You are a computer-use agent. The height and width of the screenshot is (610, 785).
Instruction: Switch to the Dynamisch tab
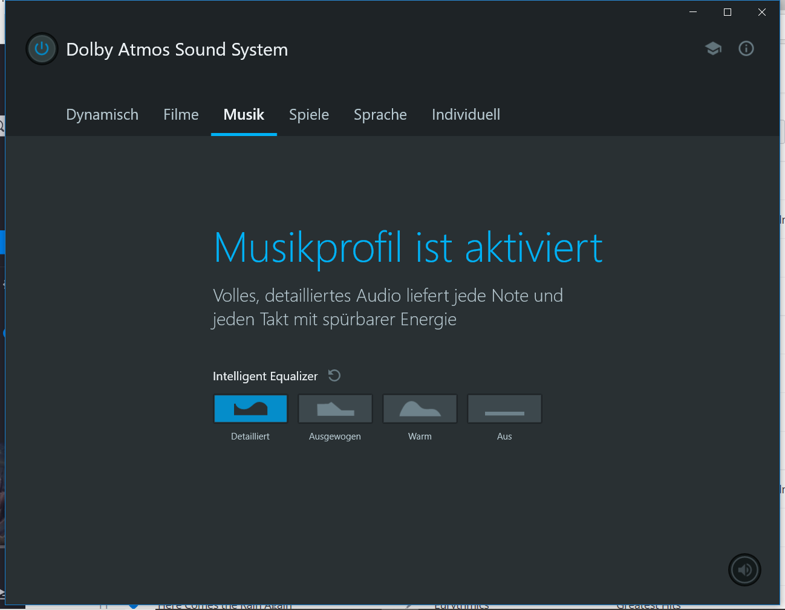pos(102,114)
